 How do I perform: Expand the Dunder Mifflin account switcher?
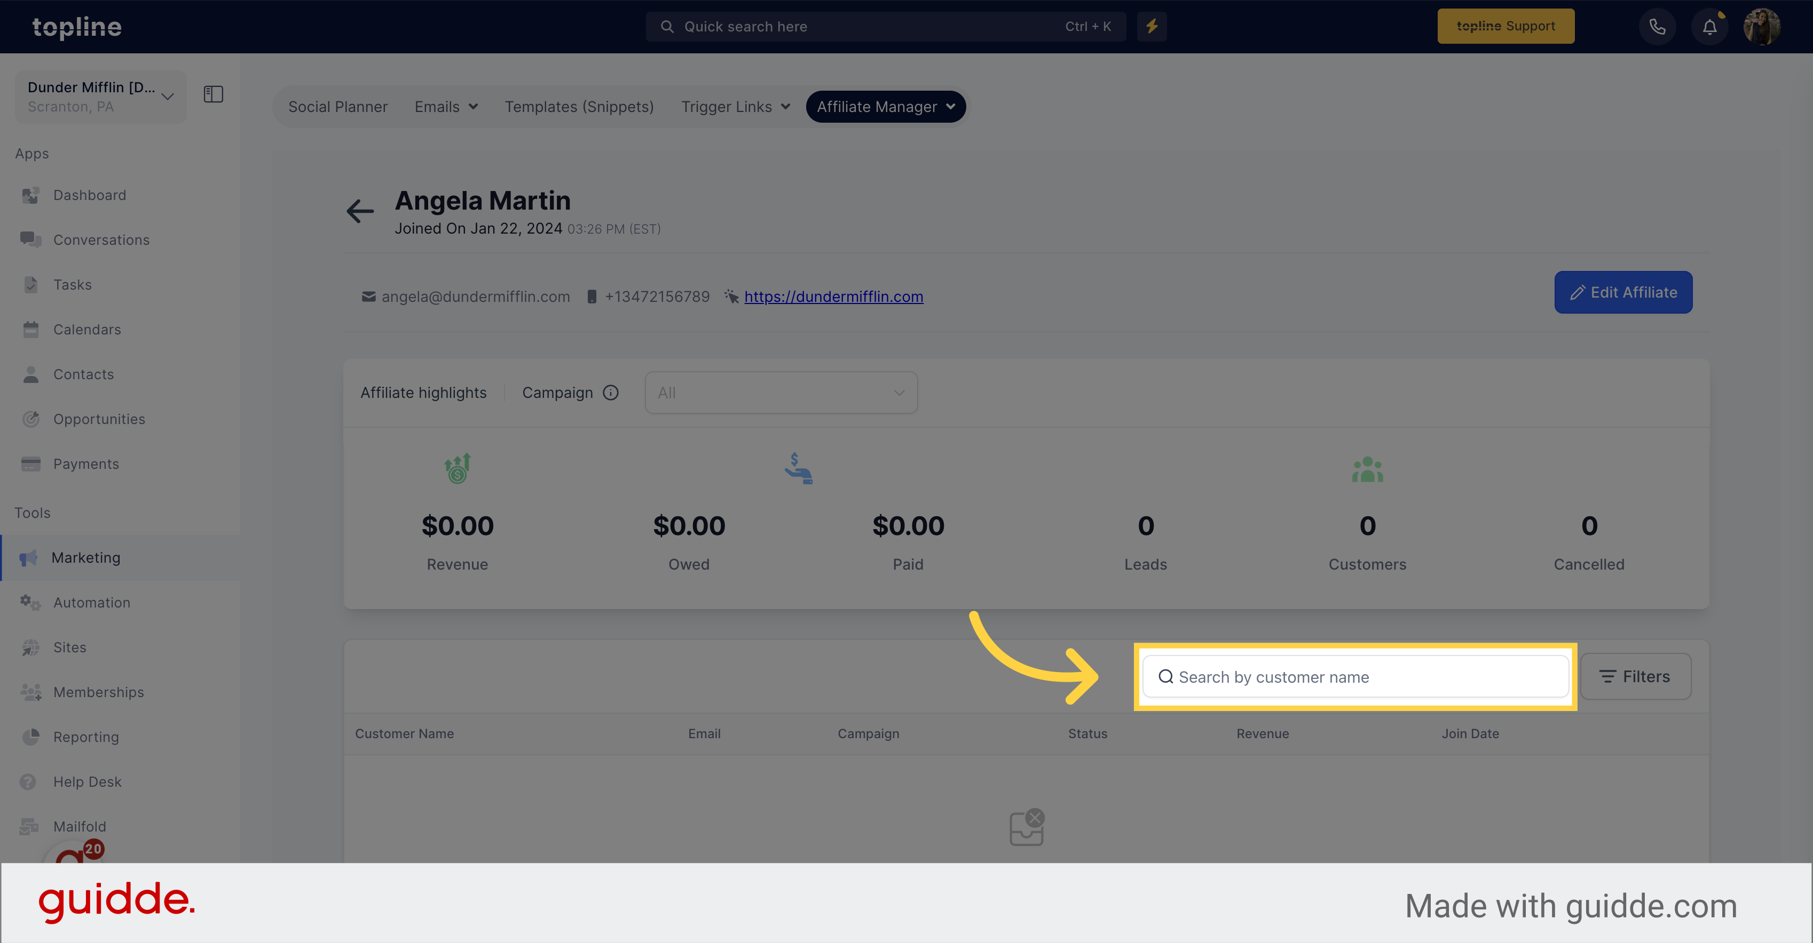tap(101, 97)
